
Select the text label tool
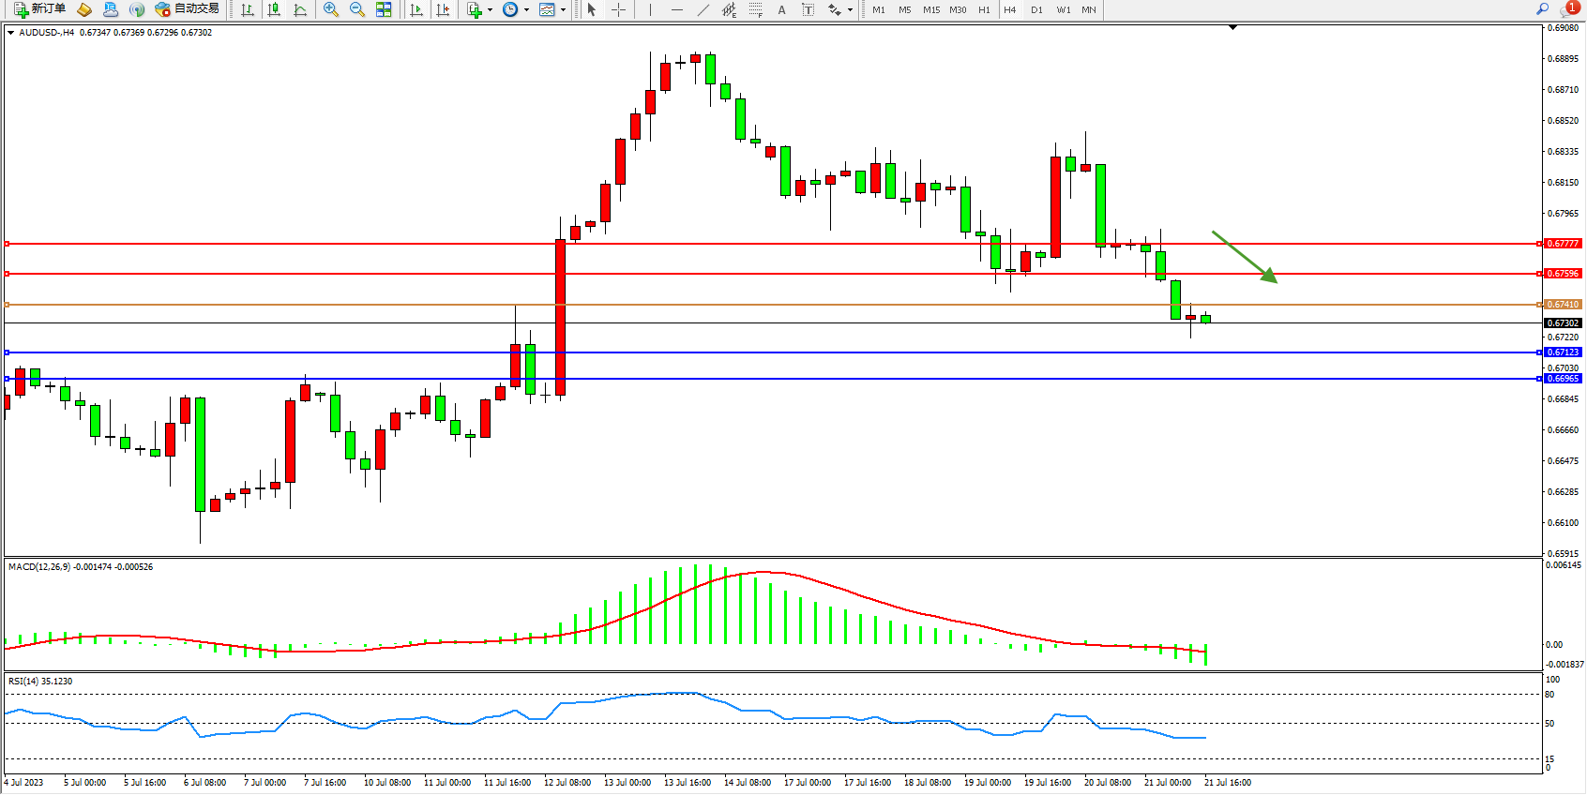pos(809,9)
